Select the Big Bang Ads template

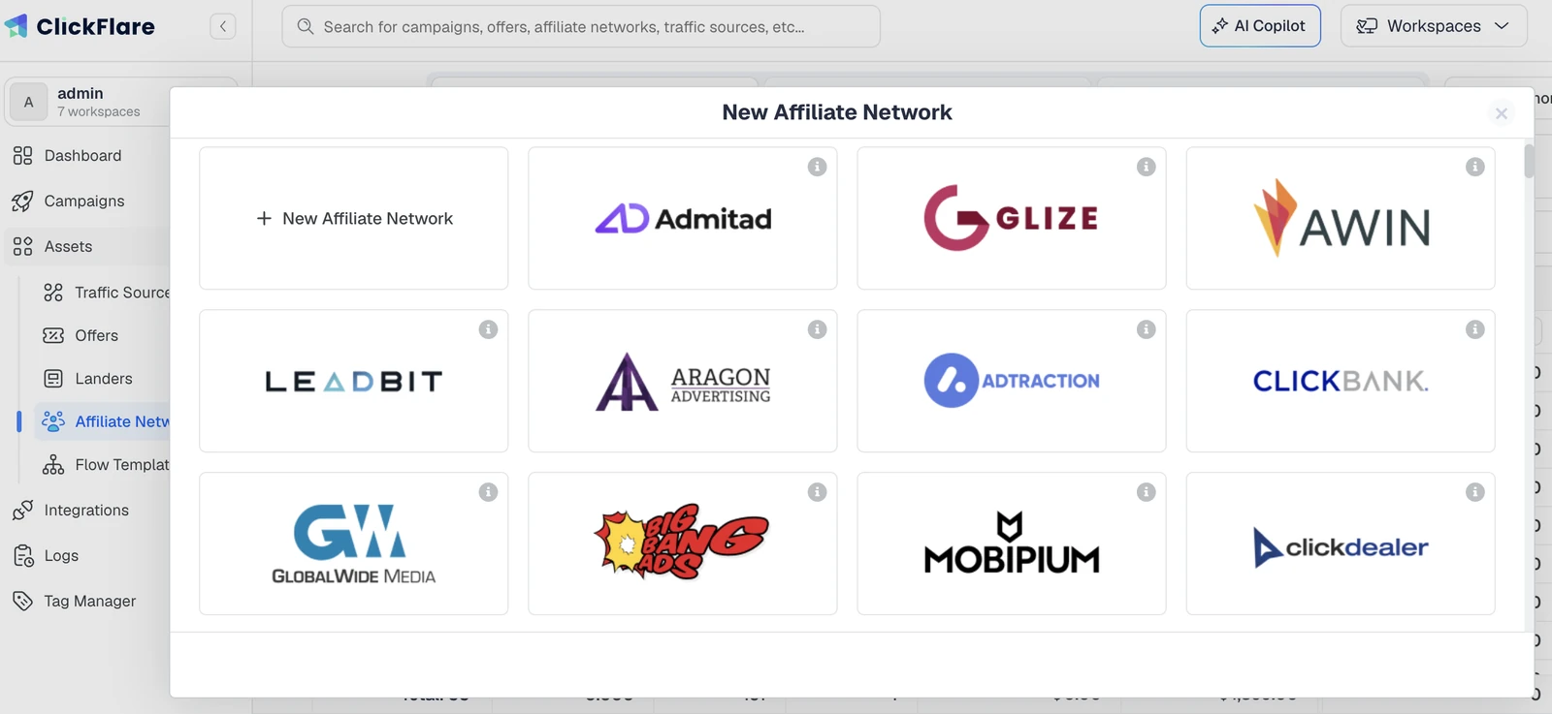[x=683, y=543]
